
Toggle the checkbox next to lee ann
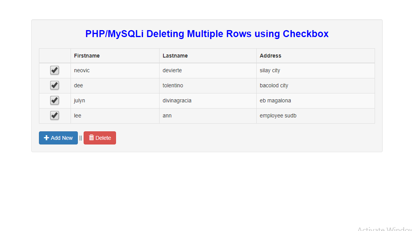coord(54,115)
